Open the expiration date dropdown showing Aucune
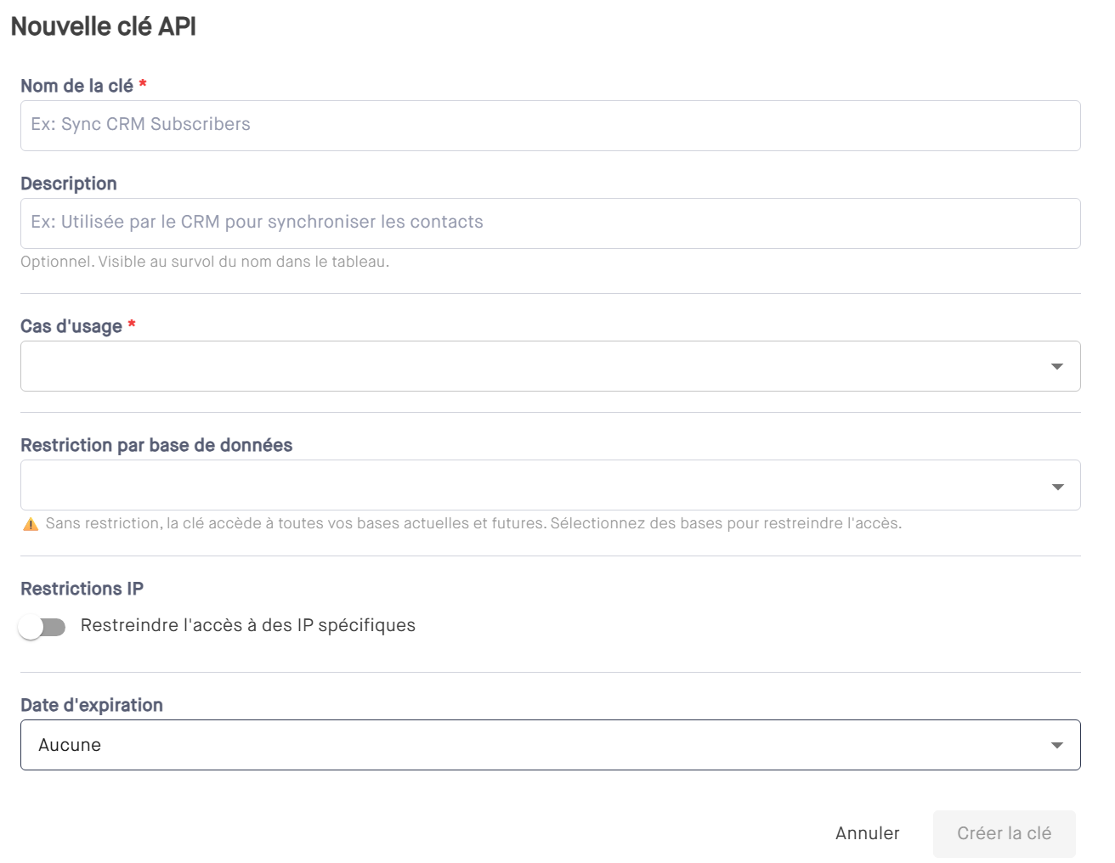The image size is (1115, 863). point(551,744)
